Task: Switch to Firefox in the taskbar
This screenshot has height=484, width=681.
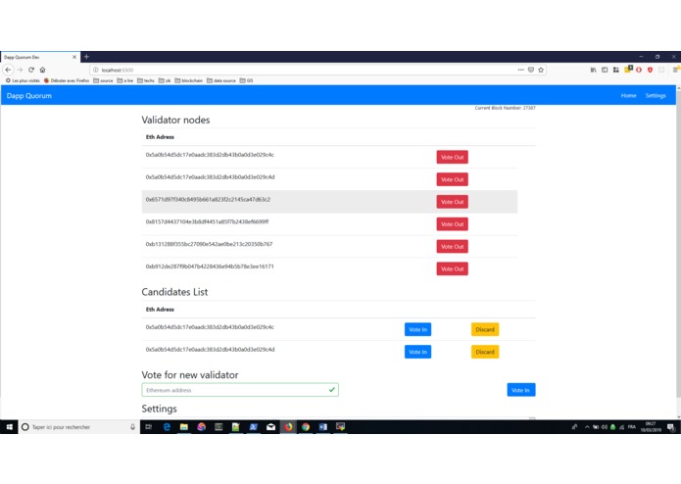Action: 288,427
